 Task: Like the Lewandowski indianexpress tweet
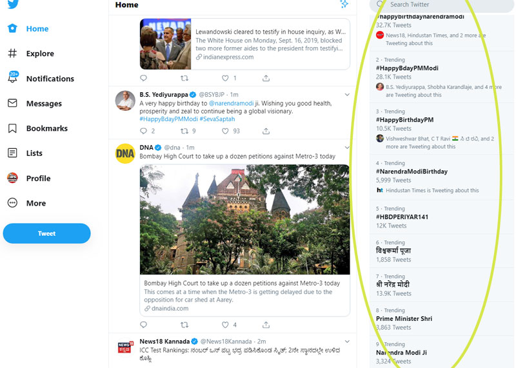coord(225,78)
